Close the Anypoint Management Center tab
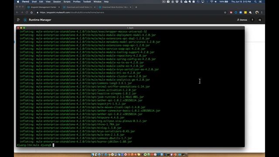 tap(59, 7)
